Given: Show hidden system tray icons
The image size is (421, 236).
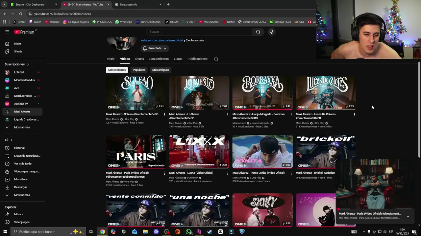Looking at the screenshot, I should coord(363,232).
